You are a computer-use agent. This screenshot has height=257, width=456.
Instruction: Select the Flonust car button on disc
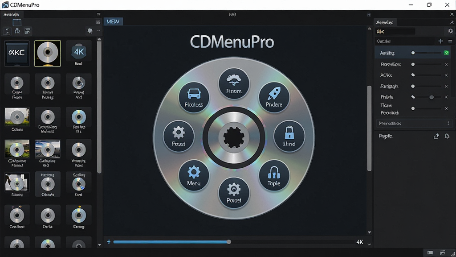tap(194, 97)
